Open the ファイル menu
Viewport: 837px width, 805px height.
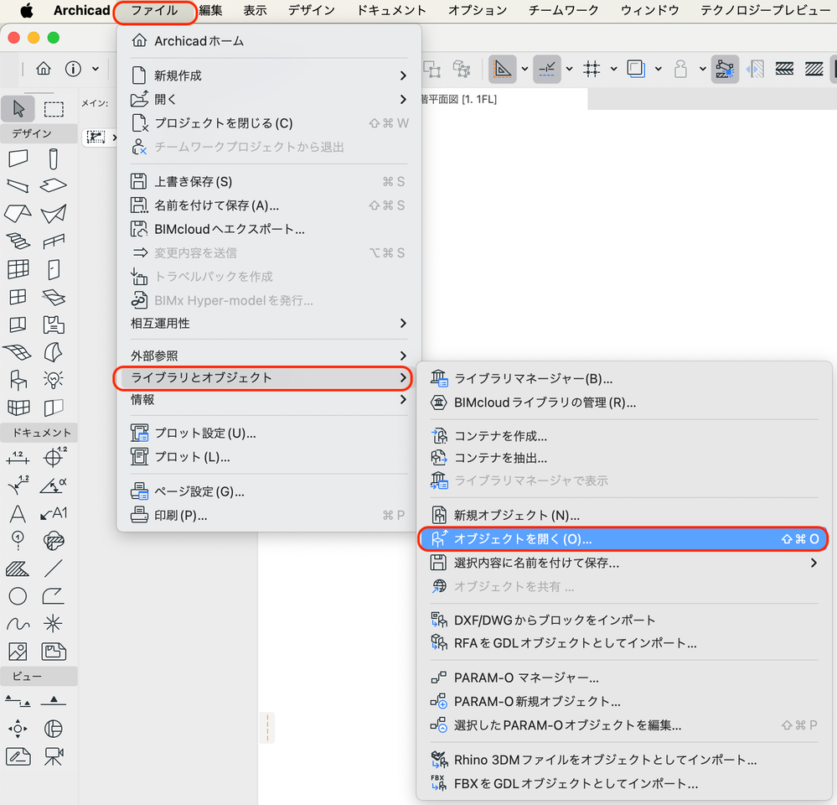[155, 11]
